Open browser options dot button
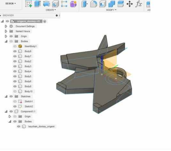This screenshot has height=151, width=171. click(x=57, y=16)
